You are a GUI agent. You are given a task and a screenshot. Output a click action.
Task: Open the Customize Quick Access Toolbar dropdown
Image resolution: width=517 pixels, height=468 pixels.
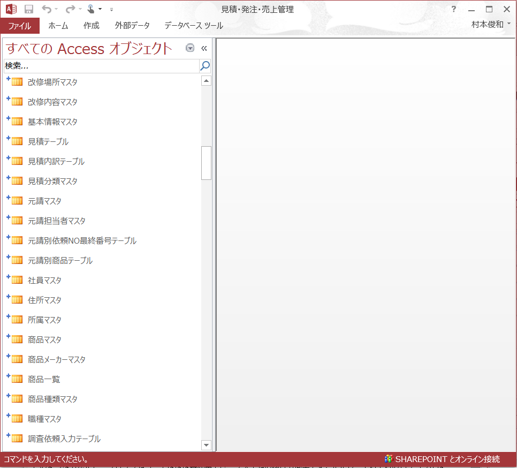click(111, 9)
